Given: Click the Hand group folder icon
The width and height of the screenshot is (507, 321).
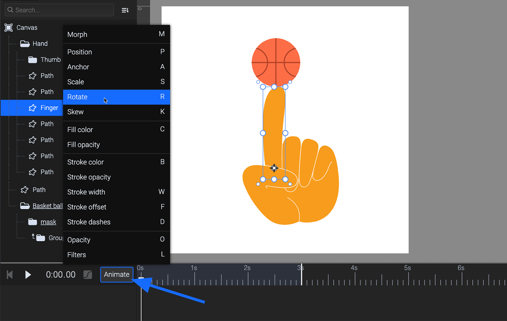Looking at the screenshot, I should pos(25,44).
